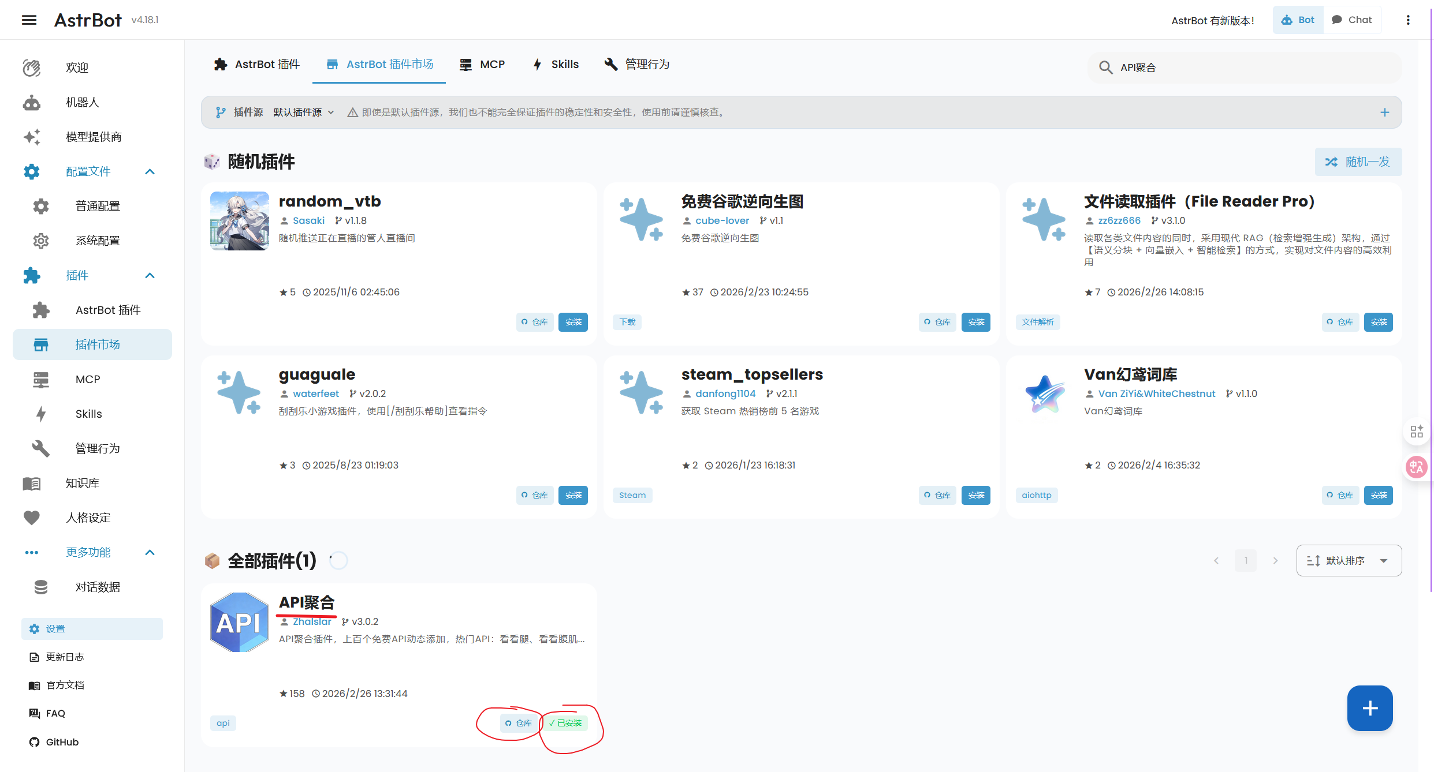Switch to the AstrBot 插件 tab
Image resolution: width=1434 pixels, height=772 pixels.
coord(257,64)
